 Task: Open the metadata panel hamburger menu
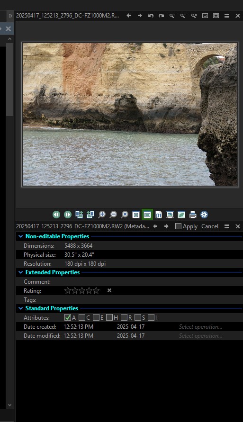point(227,226)
